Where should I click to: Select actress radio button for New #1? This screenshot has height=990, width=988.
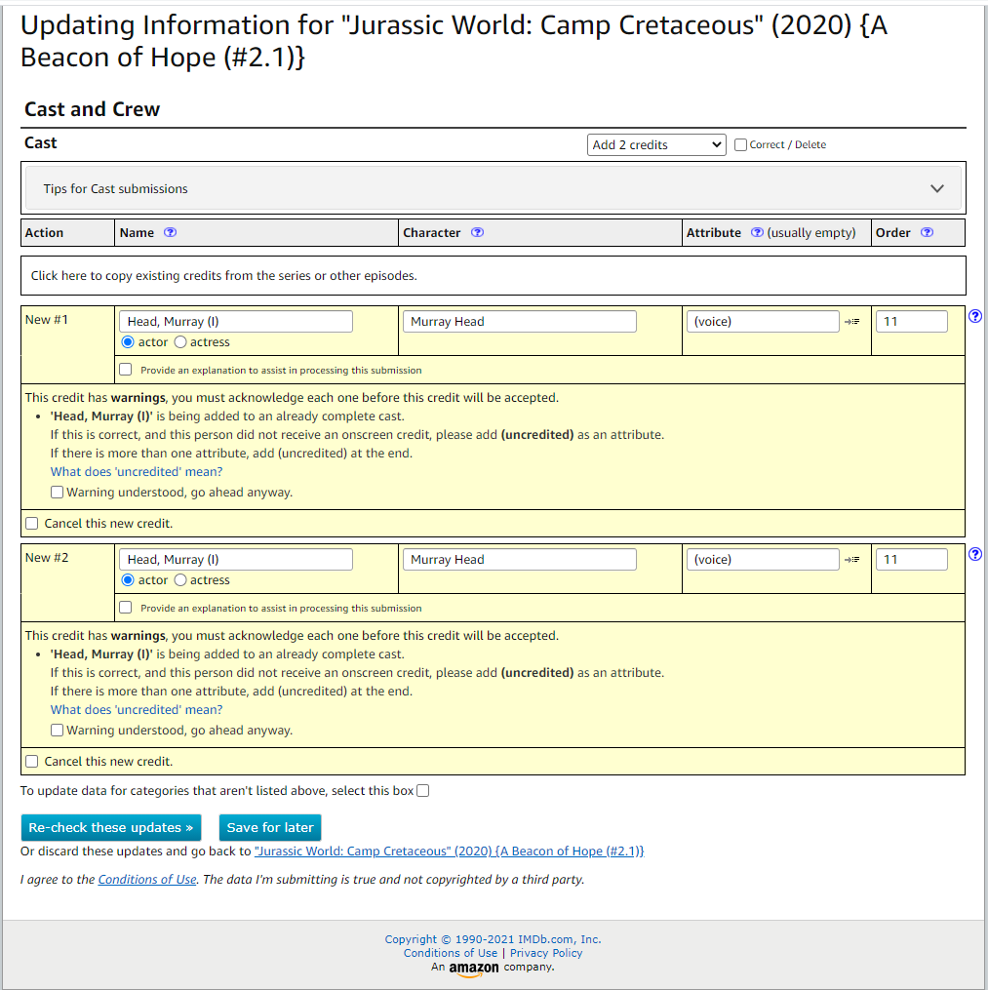tap(180, 342)
